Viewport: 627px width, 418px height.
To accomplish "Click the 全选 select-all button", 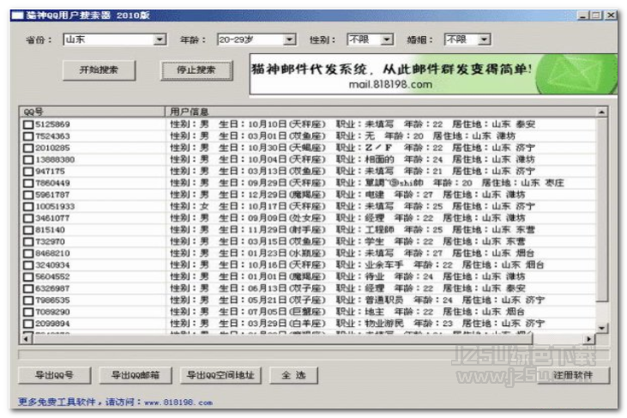I will click(293, 375).
